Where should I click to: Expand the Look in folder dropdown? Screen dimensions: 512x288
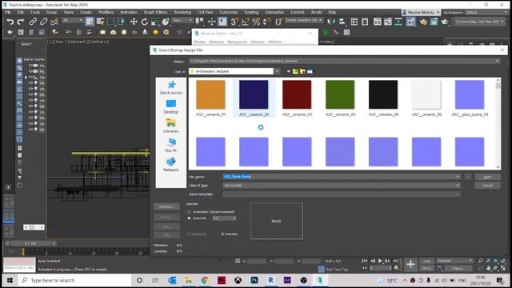pyautogui.click(x=277, y=71)
